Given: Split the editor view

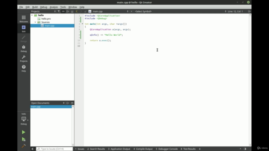Looking at the screenshot, I should [249, 11].
